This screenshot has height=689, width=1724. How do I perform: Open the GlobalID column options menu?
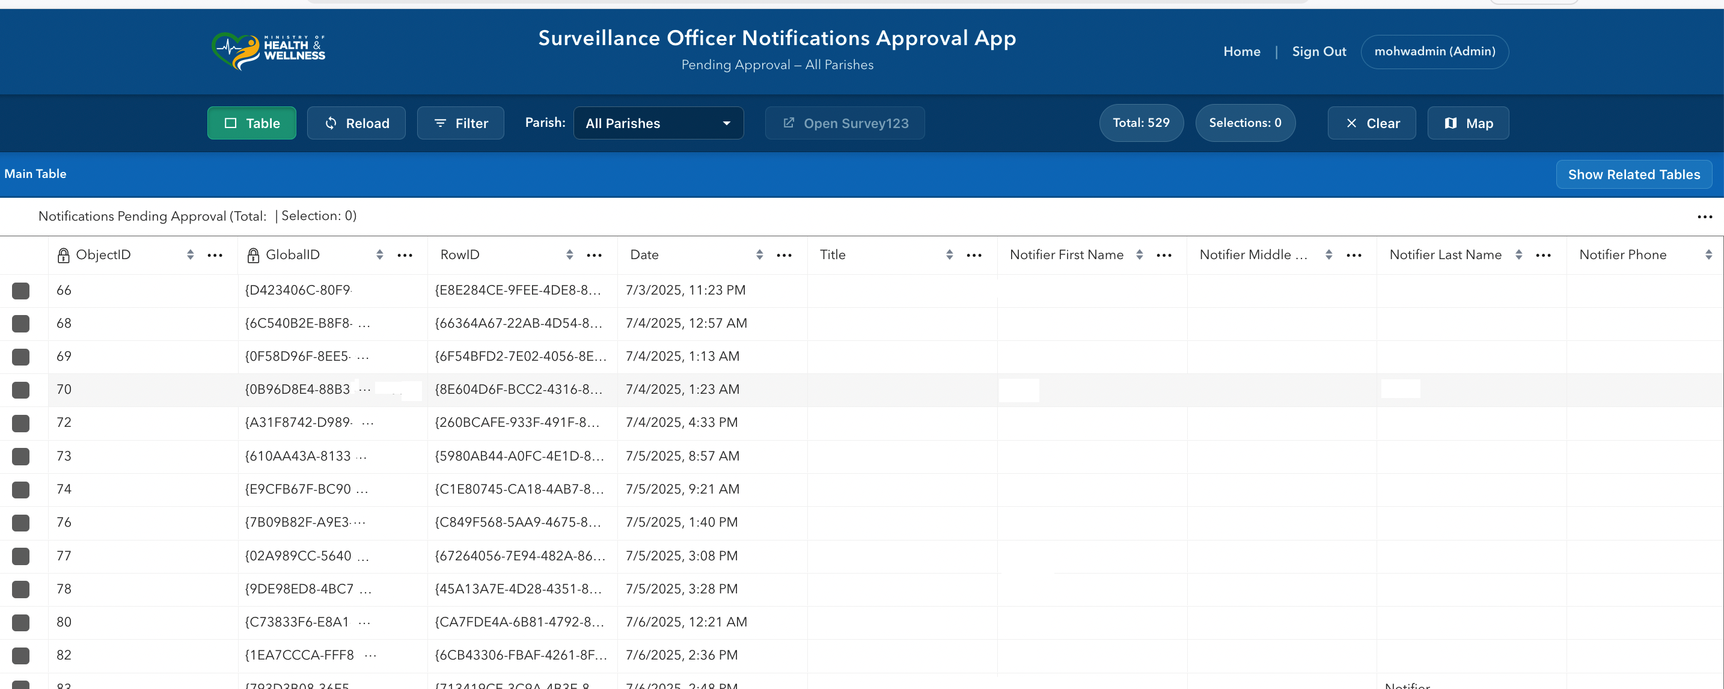click(405, 254)
